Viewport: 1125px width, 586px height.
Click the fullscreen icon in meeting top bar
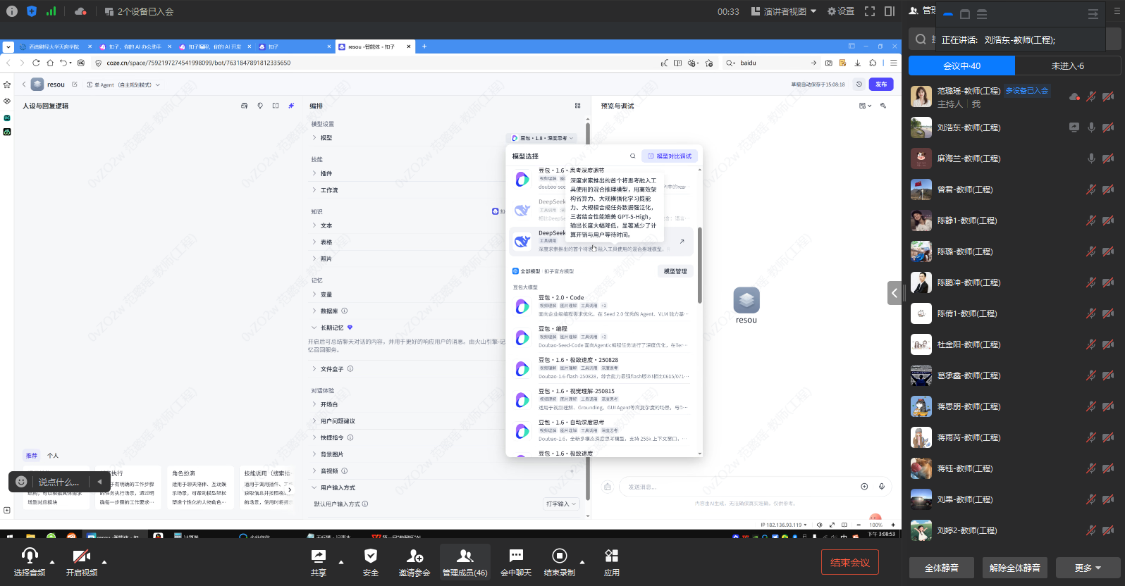point(870,11)
